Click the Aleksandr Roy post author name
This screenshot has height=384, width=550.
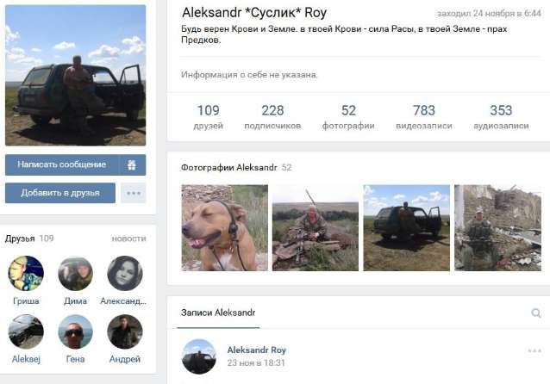coord(256,350)
